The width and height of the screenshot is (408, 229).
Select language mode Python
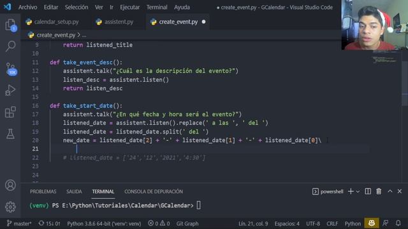353,223
